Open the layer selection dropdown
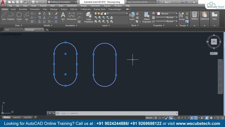 tap(111, 13)
